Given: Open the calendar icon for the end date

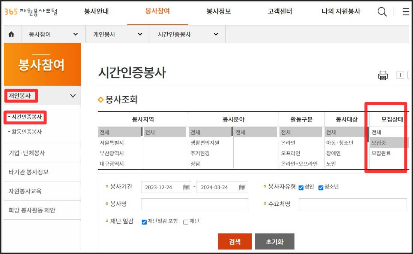Looking at the screenshot, I should pyautogui.click(x=242, y=187).
